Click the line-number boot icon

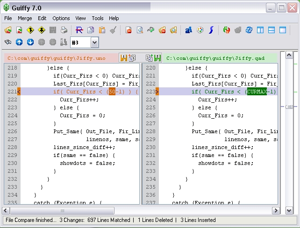(64, 42)
